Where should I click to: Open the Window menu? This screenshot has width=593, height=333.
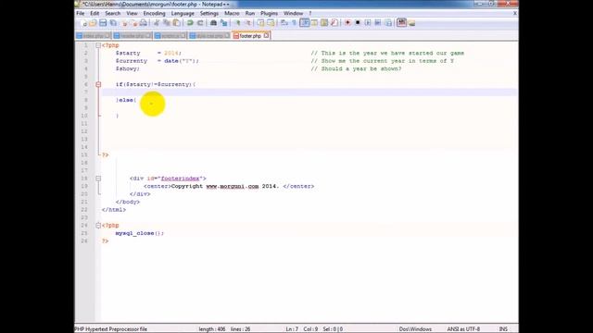click(x=293, y=13)
